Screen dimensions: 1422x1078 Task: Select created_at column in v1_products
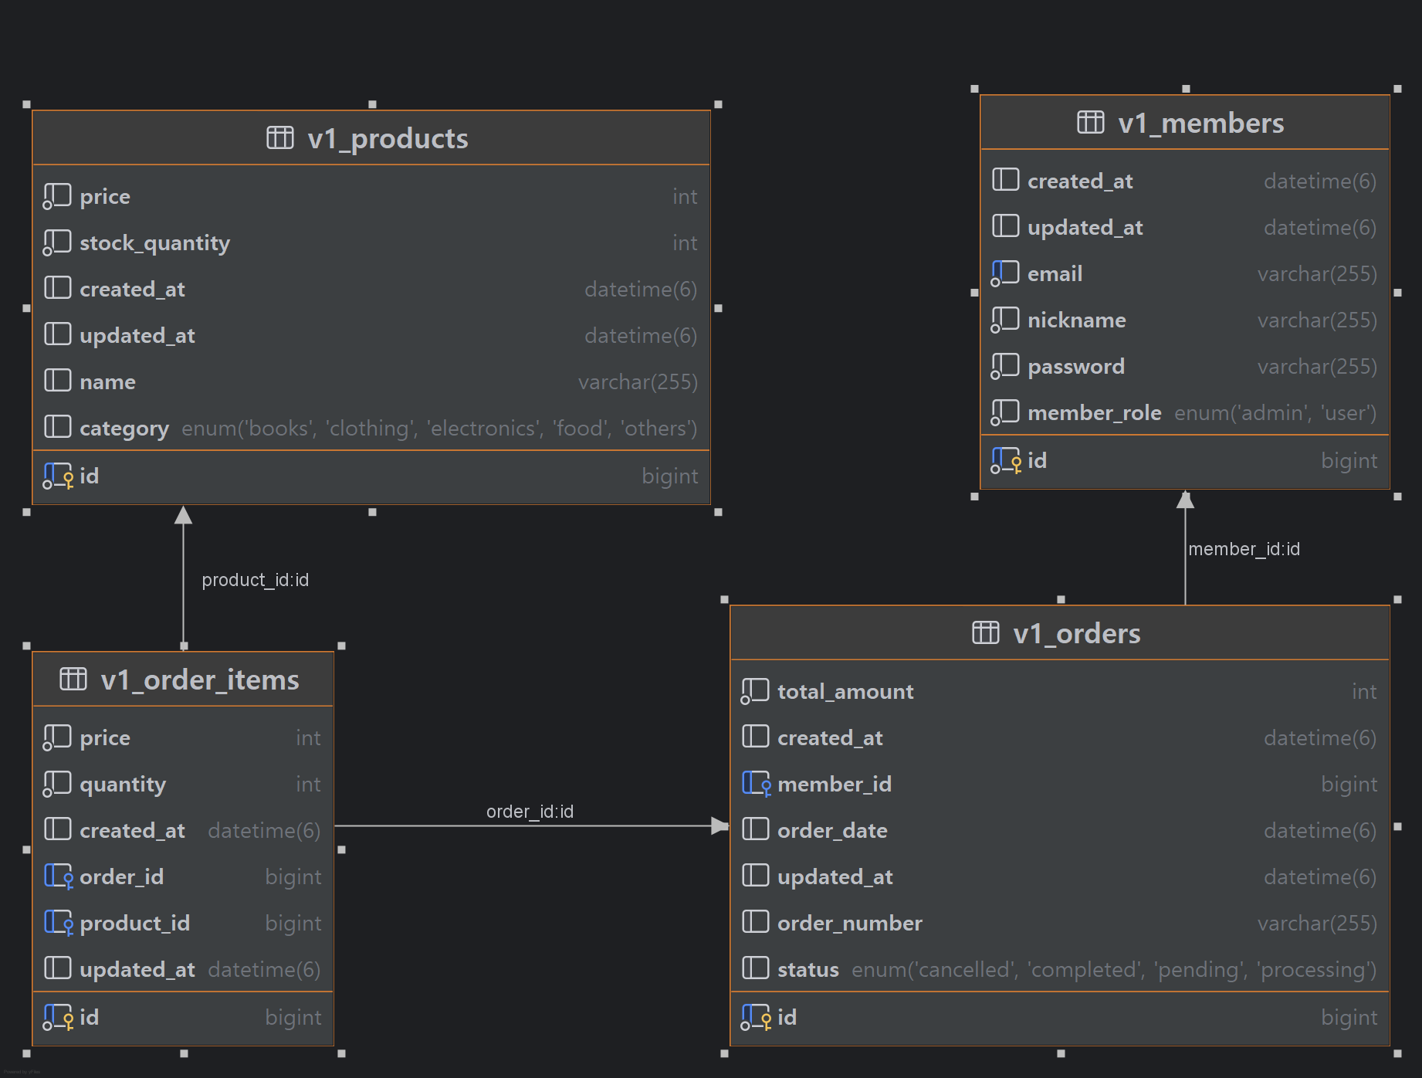371,289
